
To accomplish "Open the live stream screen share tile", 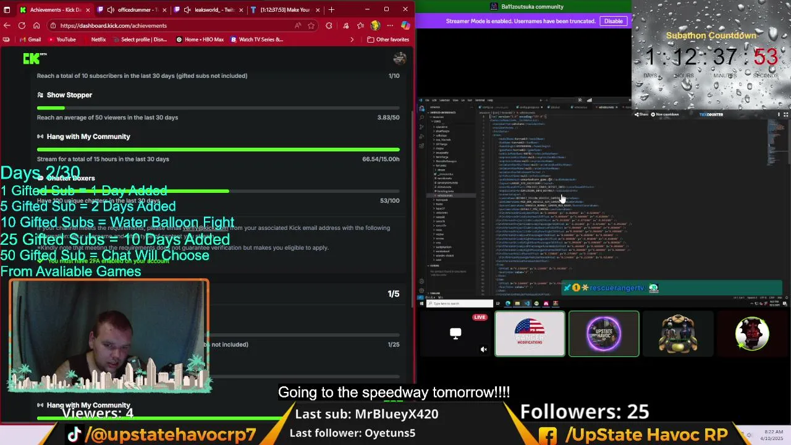I will coord(455,334).
